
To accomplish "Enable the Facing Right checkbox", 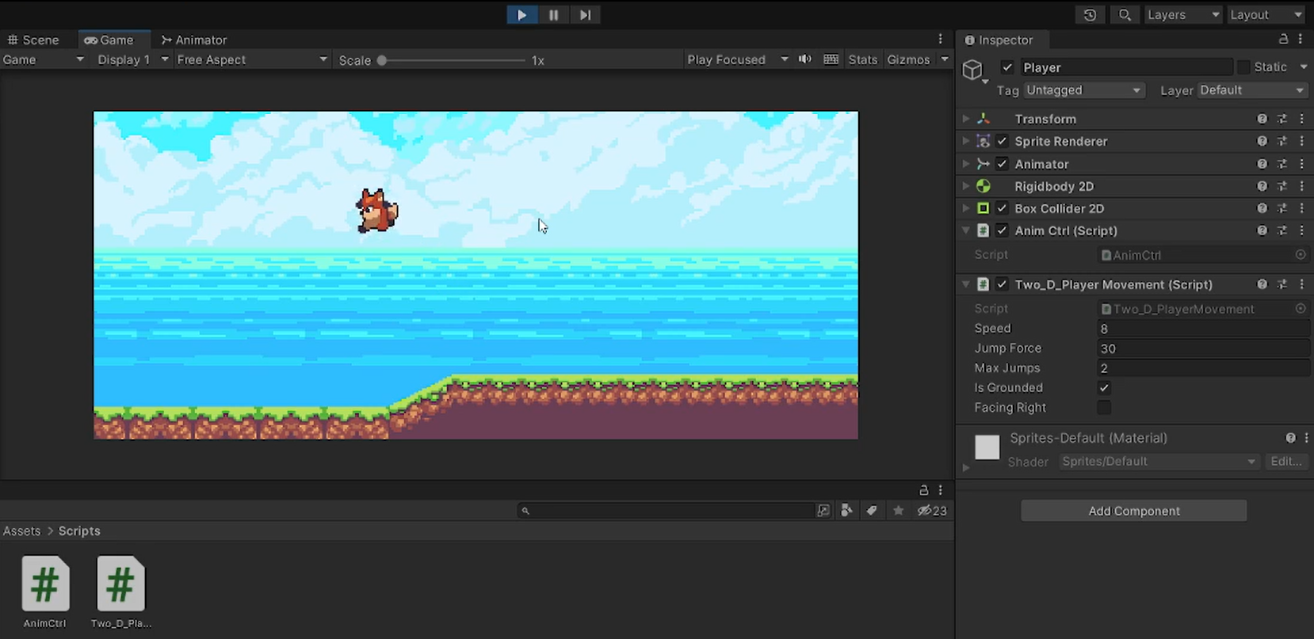I will click(1104, 407).
